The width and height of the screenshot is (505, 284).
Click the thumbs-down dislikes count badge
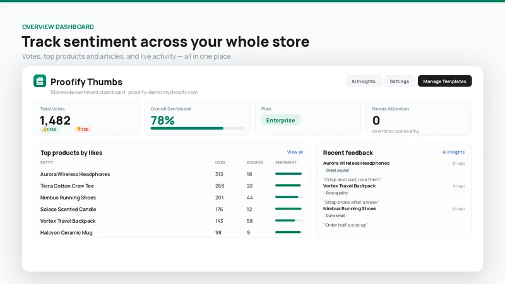[x=83, y=129]
